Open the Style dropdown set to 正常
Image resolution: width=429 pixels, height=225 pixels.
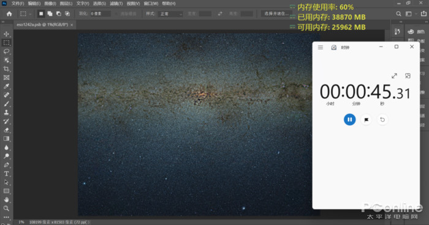(x=170, y=13)
